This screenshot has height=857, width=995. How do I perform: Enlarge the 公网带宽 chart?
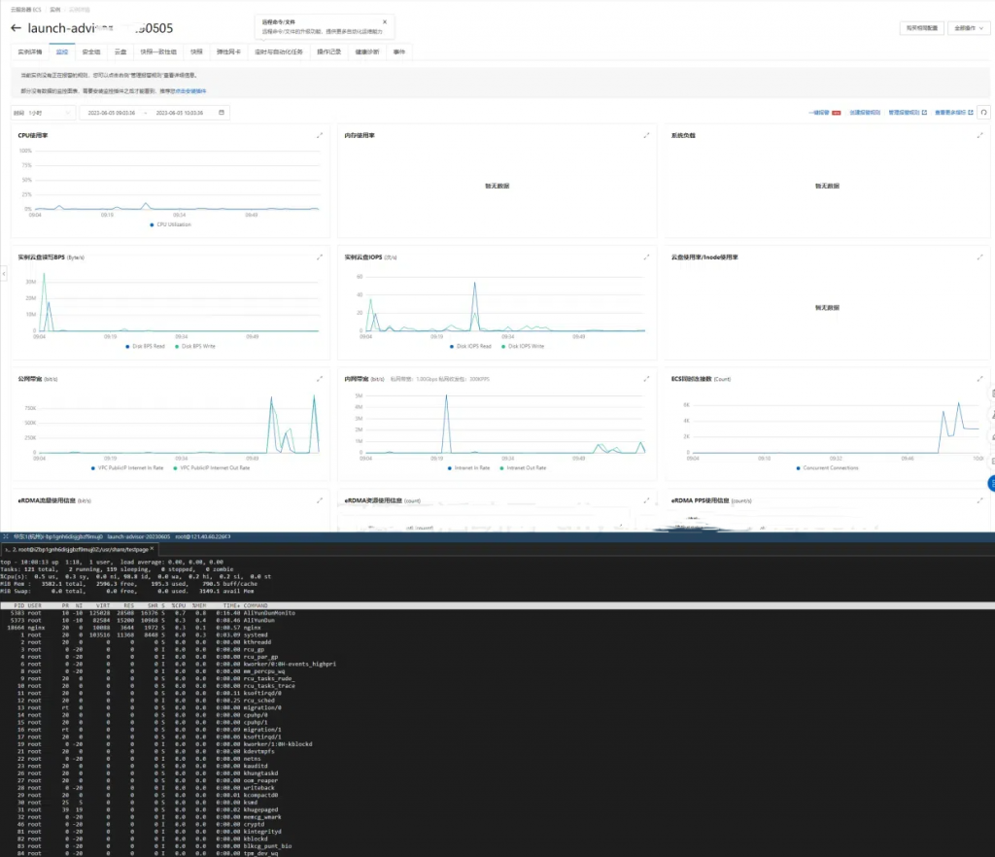pos(320,379)
